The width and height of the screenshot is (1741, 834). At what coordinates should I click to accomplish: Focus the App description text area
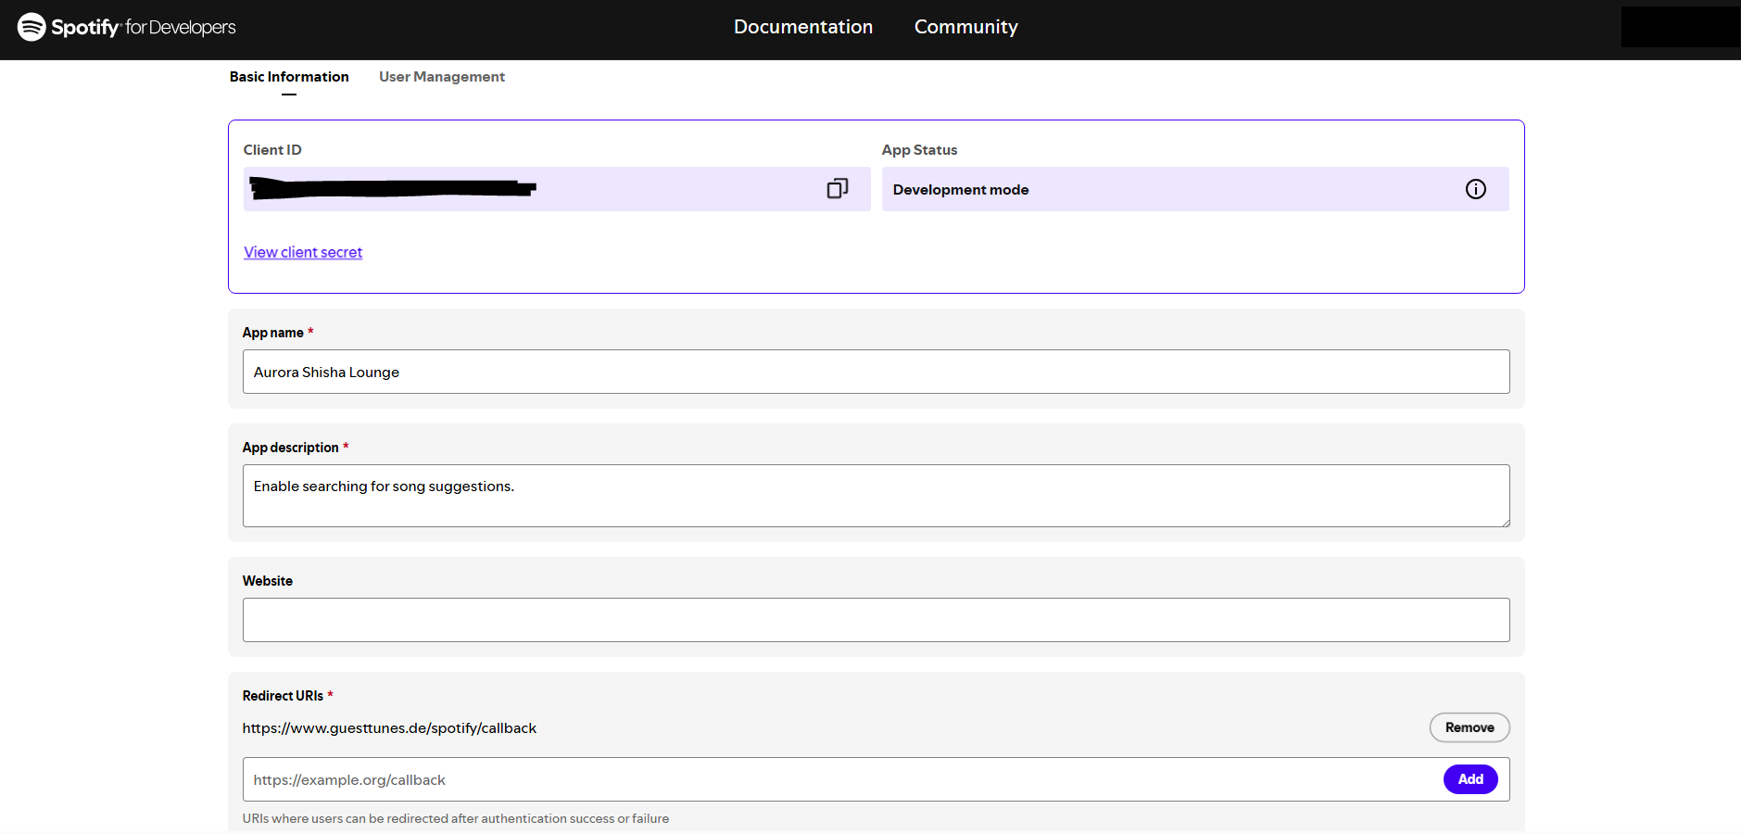click(x=876, y=496)
